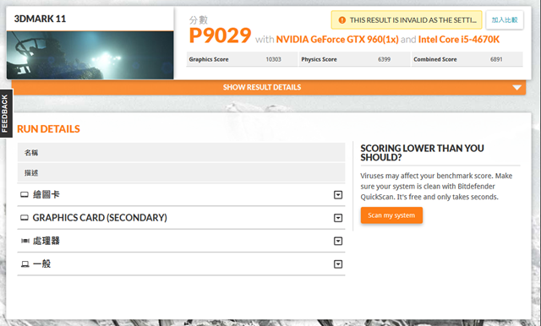
Task: Expand GRAPHICS CARD (SECONDARY) section
Action: click(181, 218)
